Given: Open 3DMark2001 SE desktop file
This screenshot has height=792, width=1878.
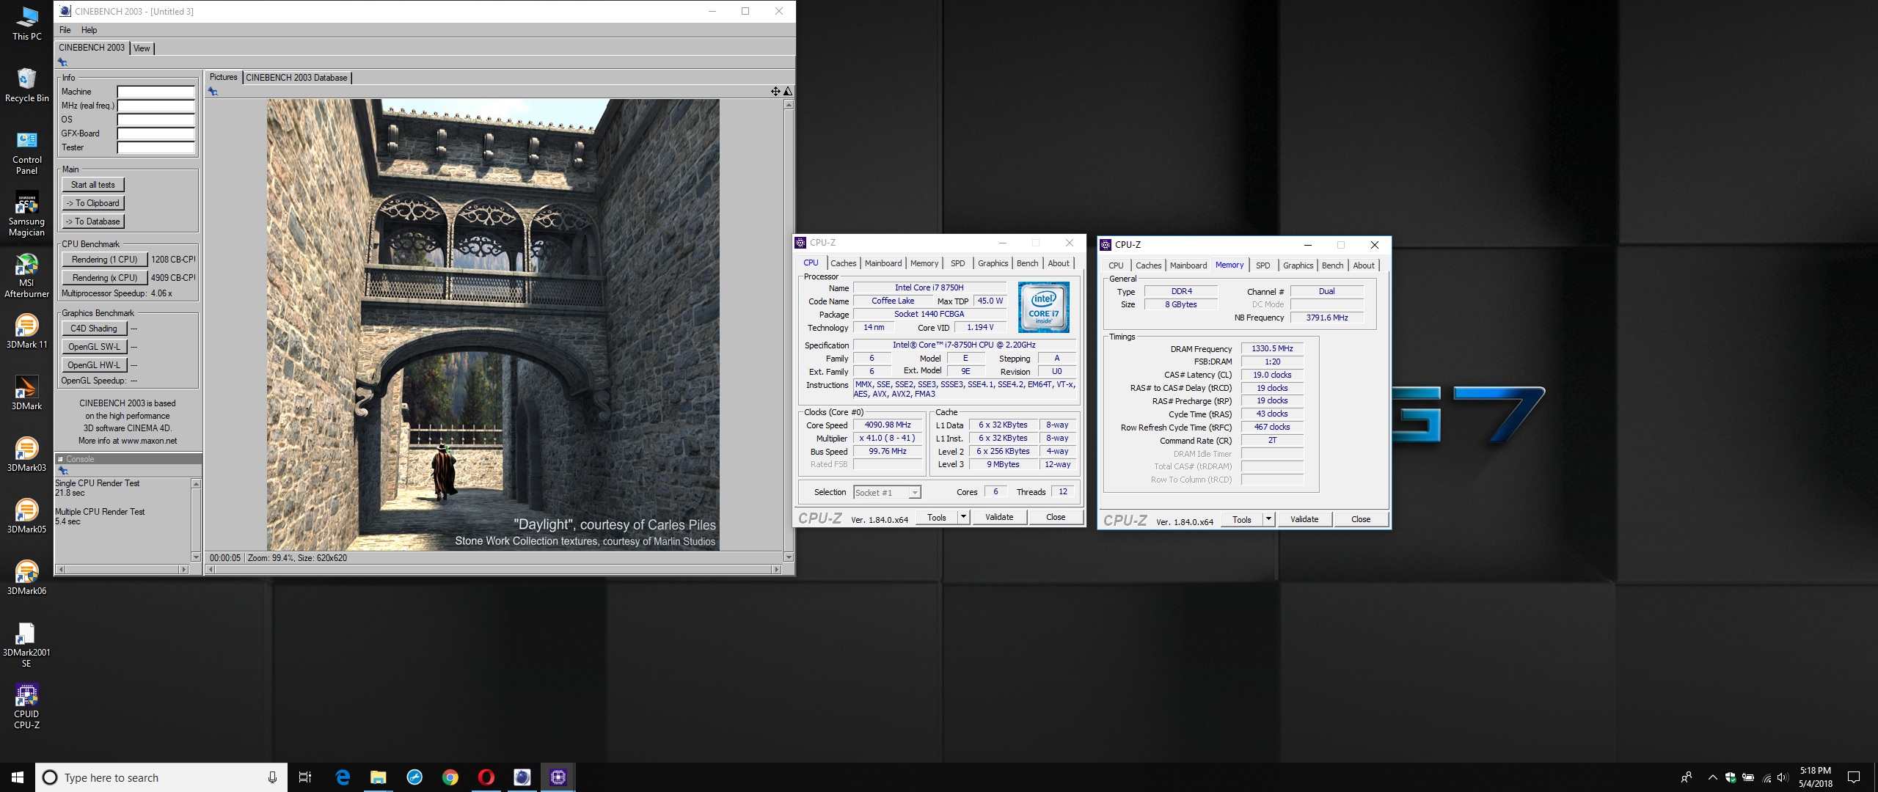Looking at the screenshot, I should pyautogui.click(x=26, y=645).
